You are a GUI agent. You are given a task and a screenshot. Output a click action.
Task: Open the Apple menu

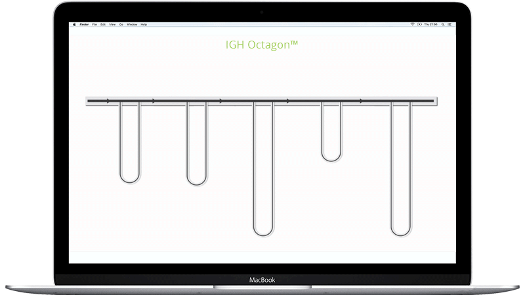(x=74, y=24)
